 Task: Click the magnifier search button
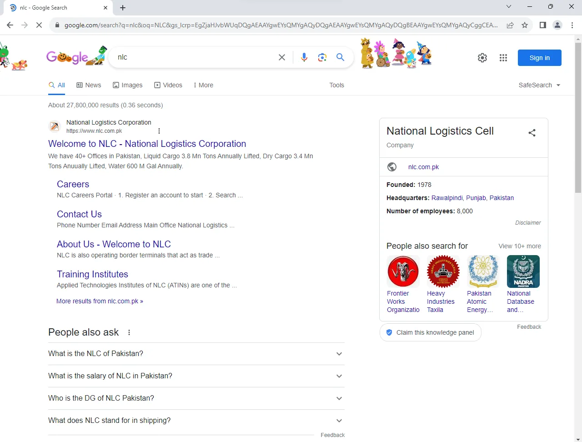click(x=340, y=57)
